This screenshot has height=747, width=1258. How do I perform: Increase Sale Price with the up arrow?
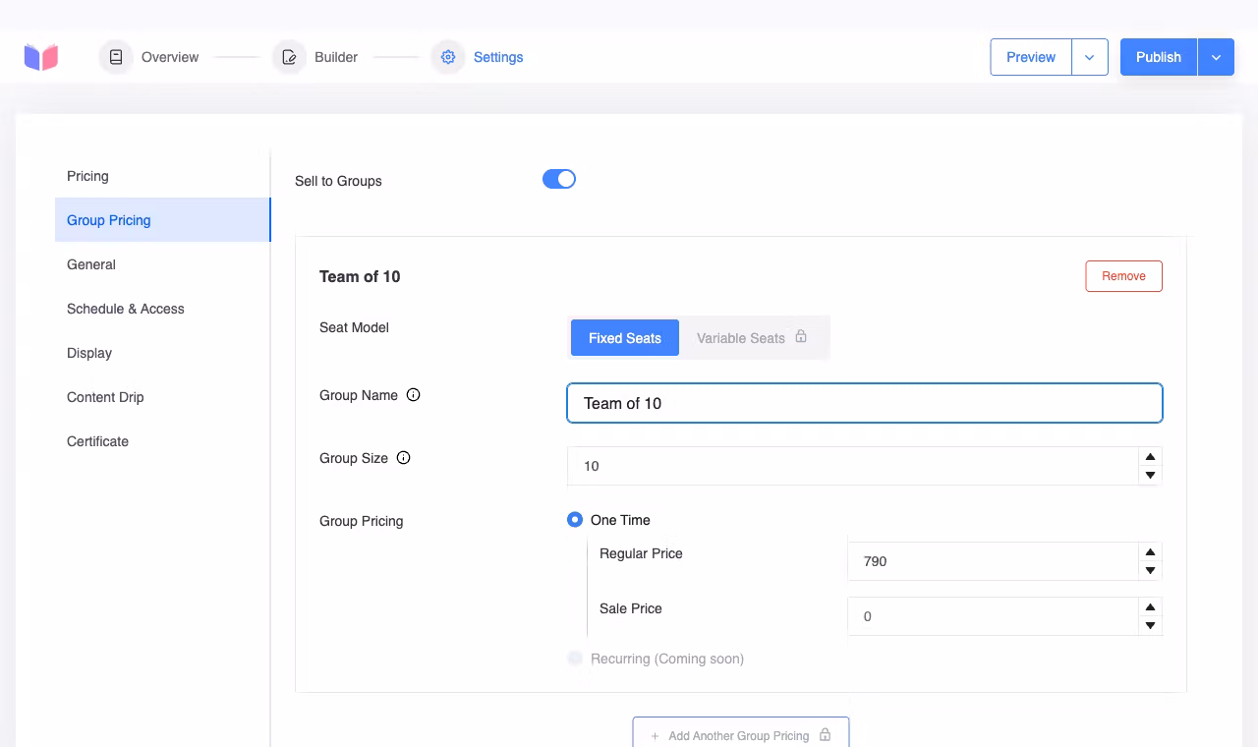(1150, 607)
